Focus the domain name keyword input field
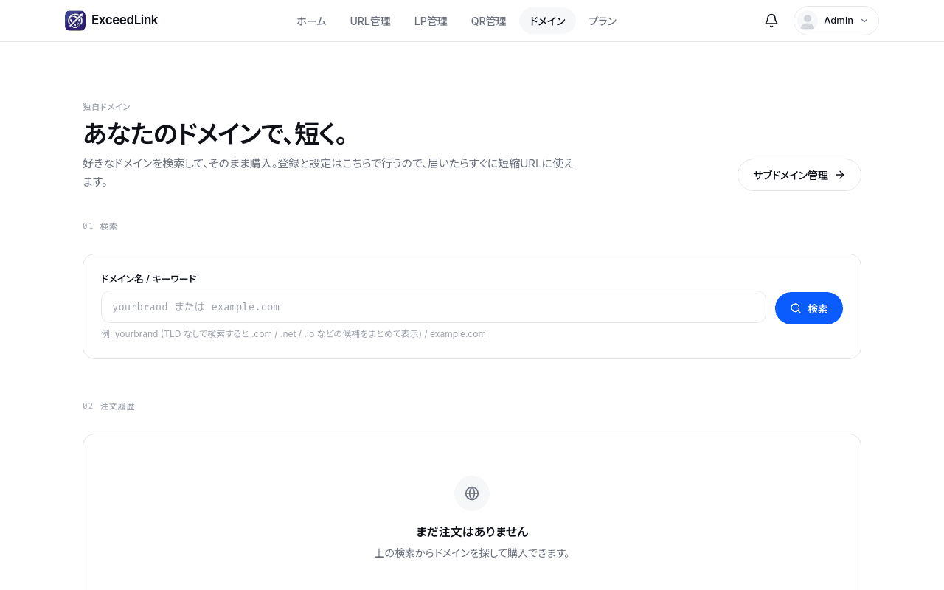The image size is (944, 590). pyautogui.click(x=434, y=307)
